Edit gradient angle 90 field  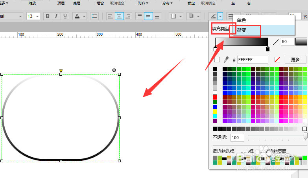[x=288, y=42]
